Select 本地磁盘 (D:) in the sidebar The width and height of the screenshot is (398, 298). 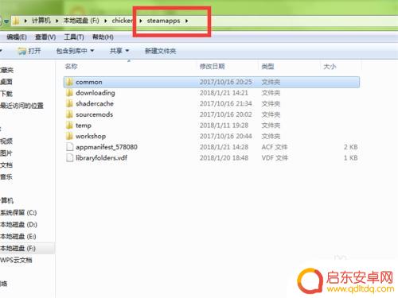click(x=18, y=224)
